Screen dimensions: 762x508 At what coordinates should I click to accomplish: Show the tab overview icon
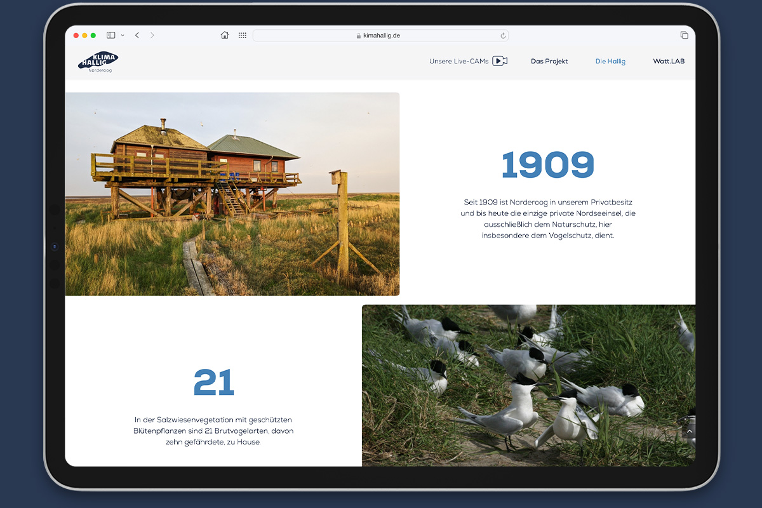(x=684, y=36)
